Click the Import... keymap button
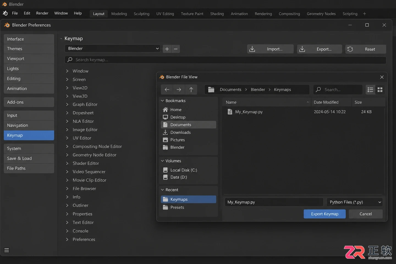 pyautogui.click(x=270, y=49)
